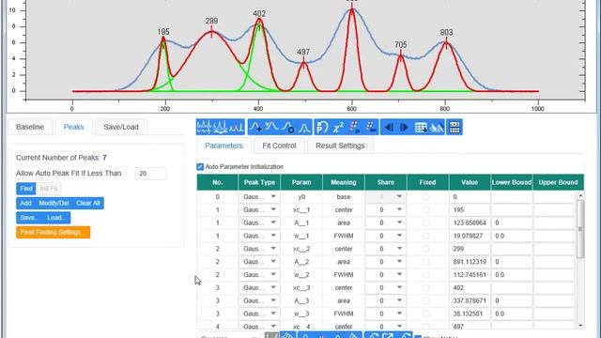This screenshot has height=338, width=601.
Task: Tick the Fixed checkbox for w__1
Action: (425, 236)
